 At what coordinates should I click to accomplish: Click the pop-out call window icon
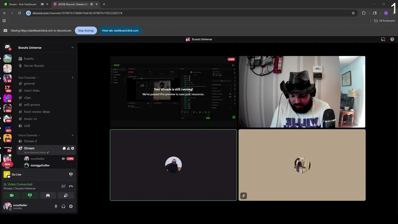tap(383, 39)
